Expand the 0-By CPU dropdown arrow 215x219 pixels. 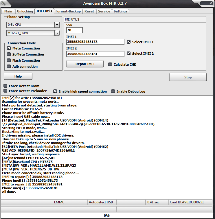[x=57, y=25]
